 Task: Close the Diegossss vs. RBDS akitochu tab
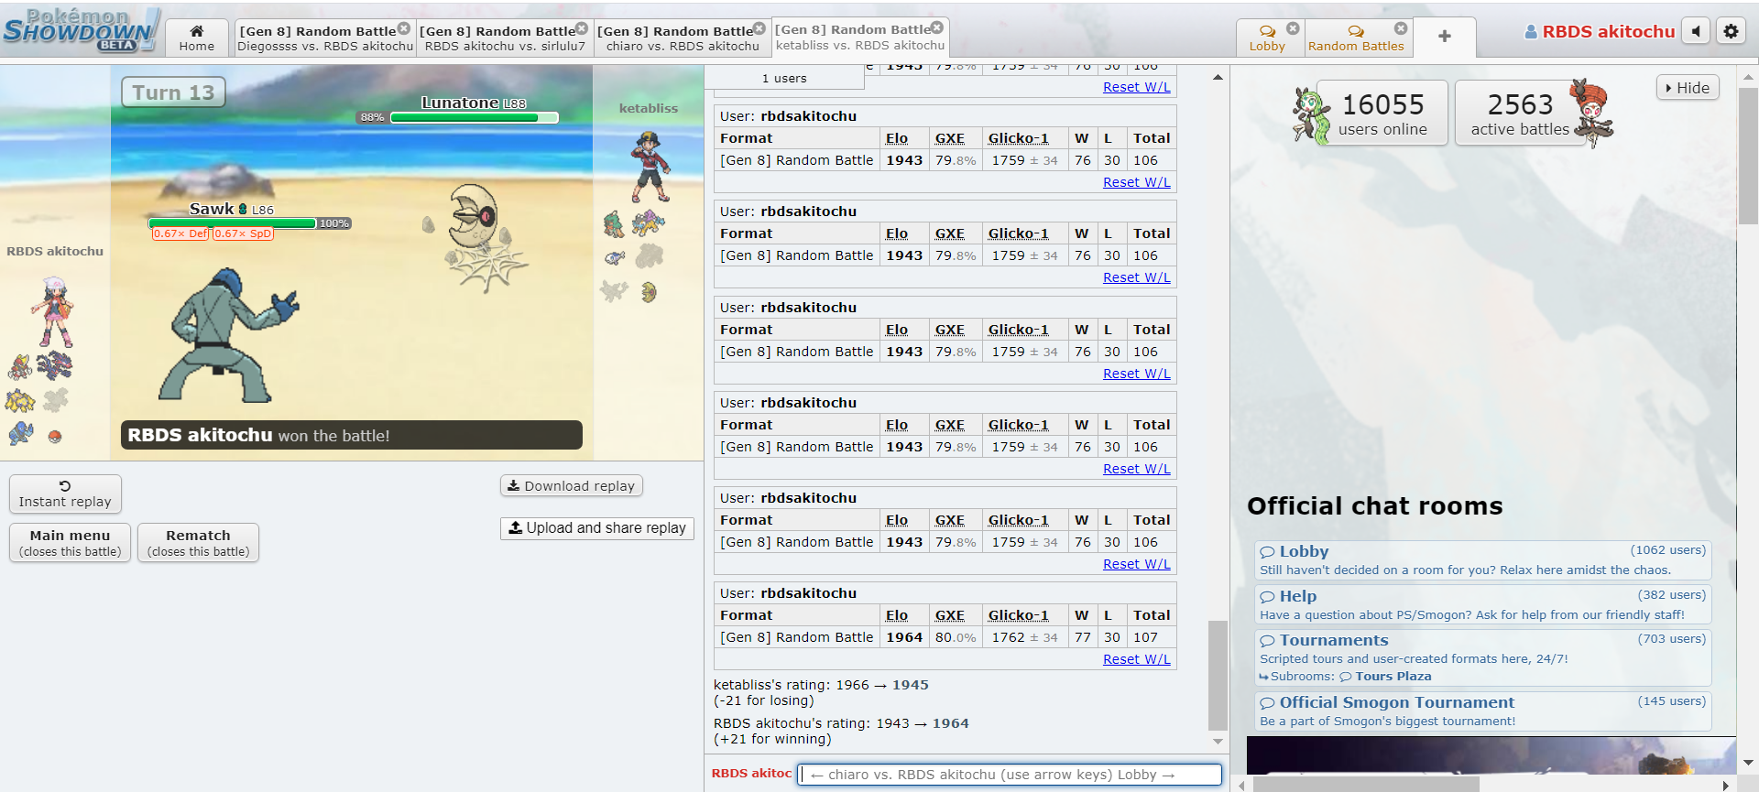404,28
